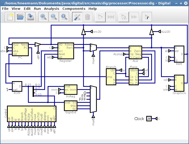Click the run tests T icon

(x=147, y=17)
